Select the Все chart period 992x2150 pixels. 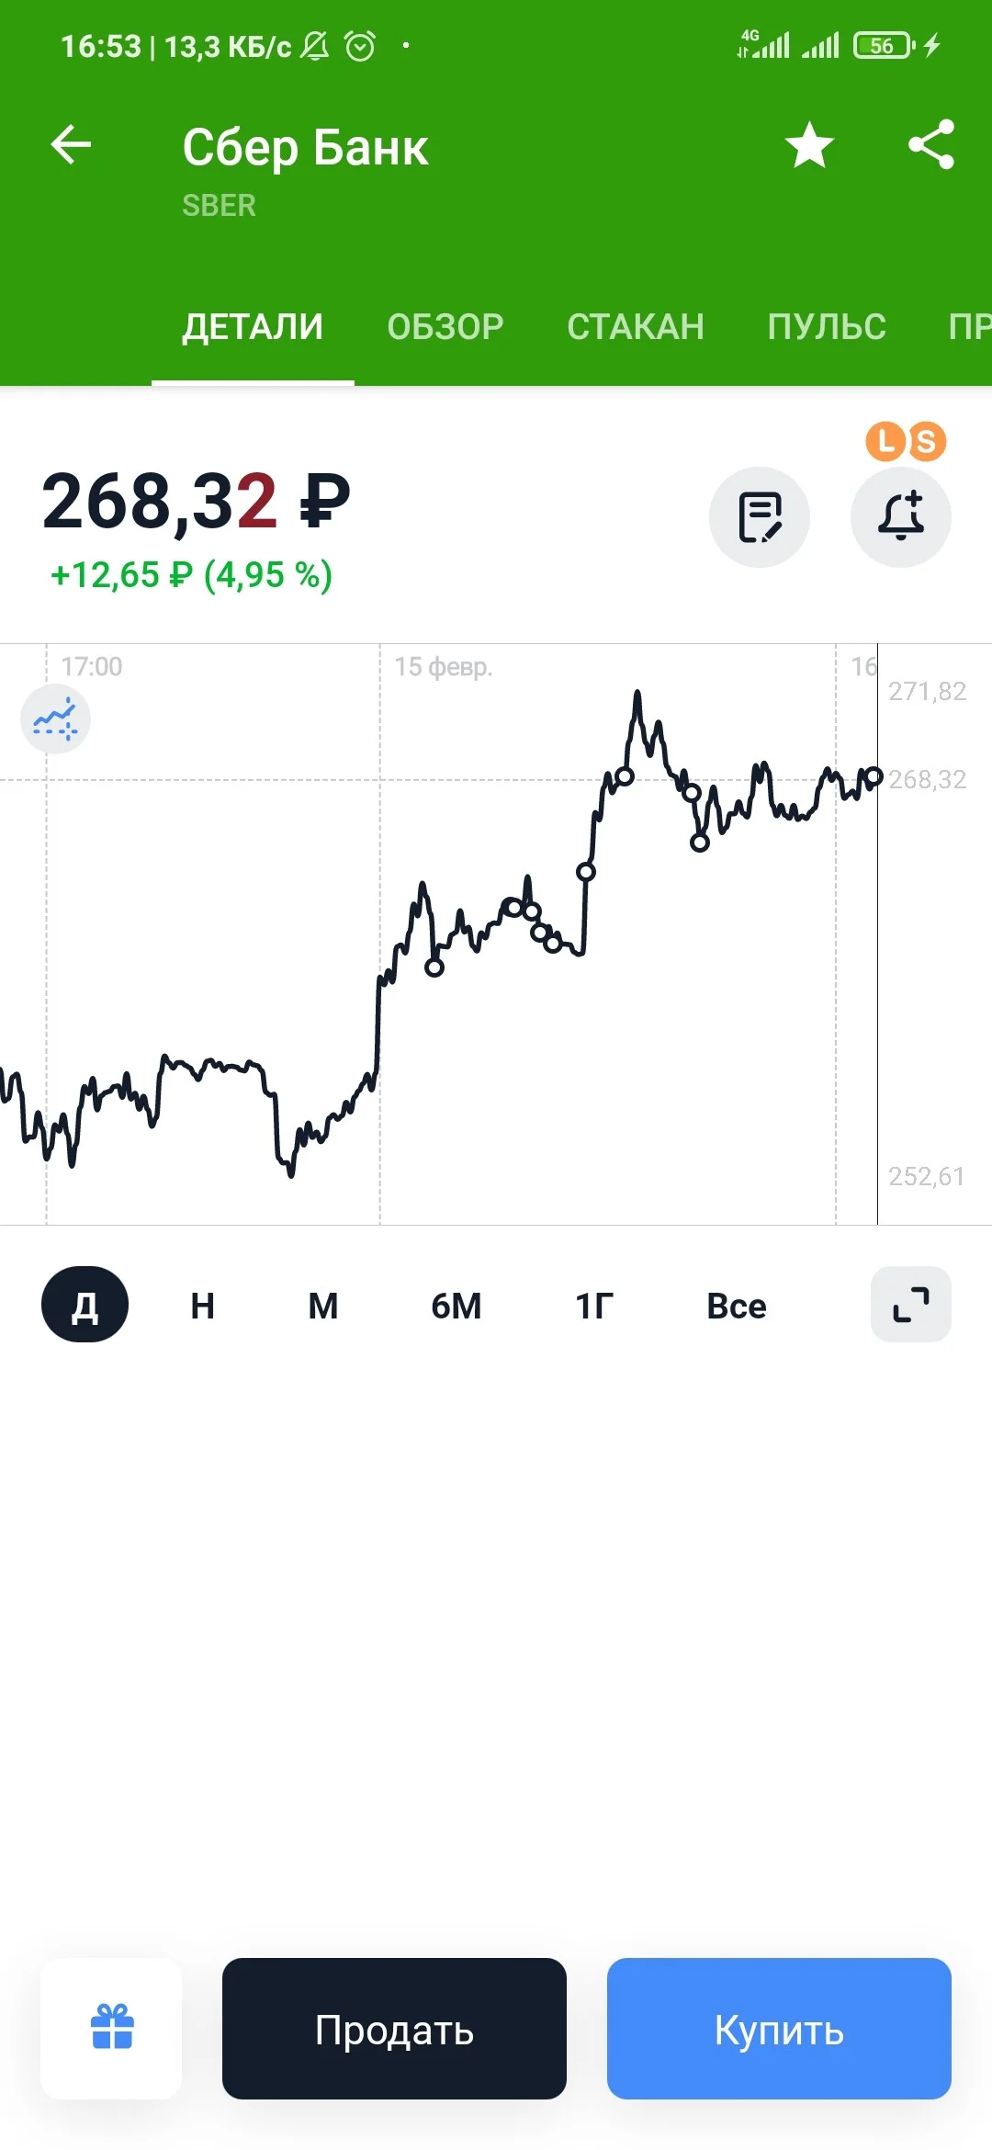[737, 1306]
